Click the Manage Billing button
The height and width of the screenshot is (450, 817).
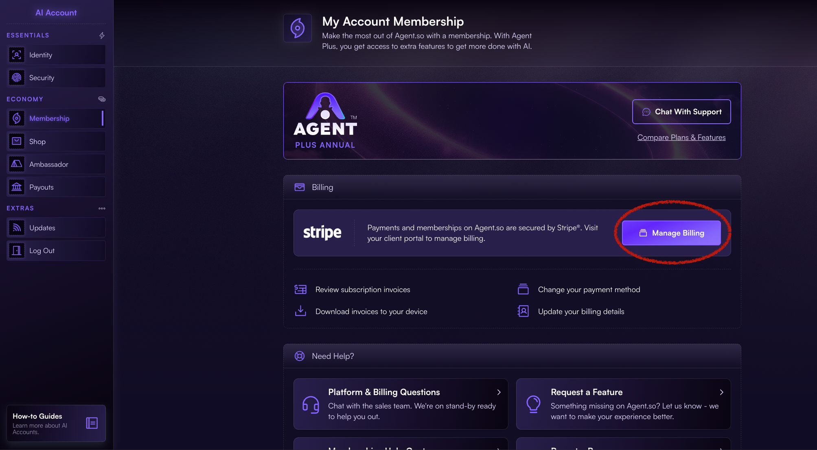[x=671, y=233]
